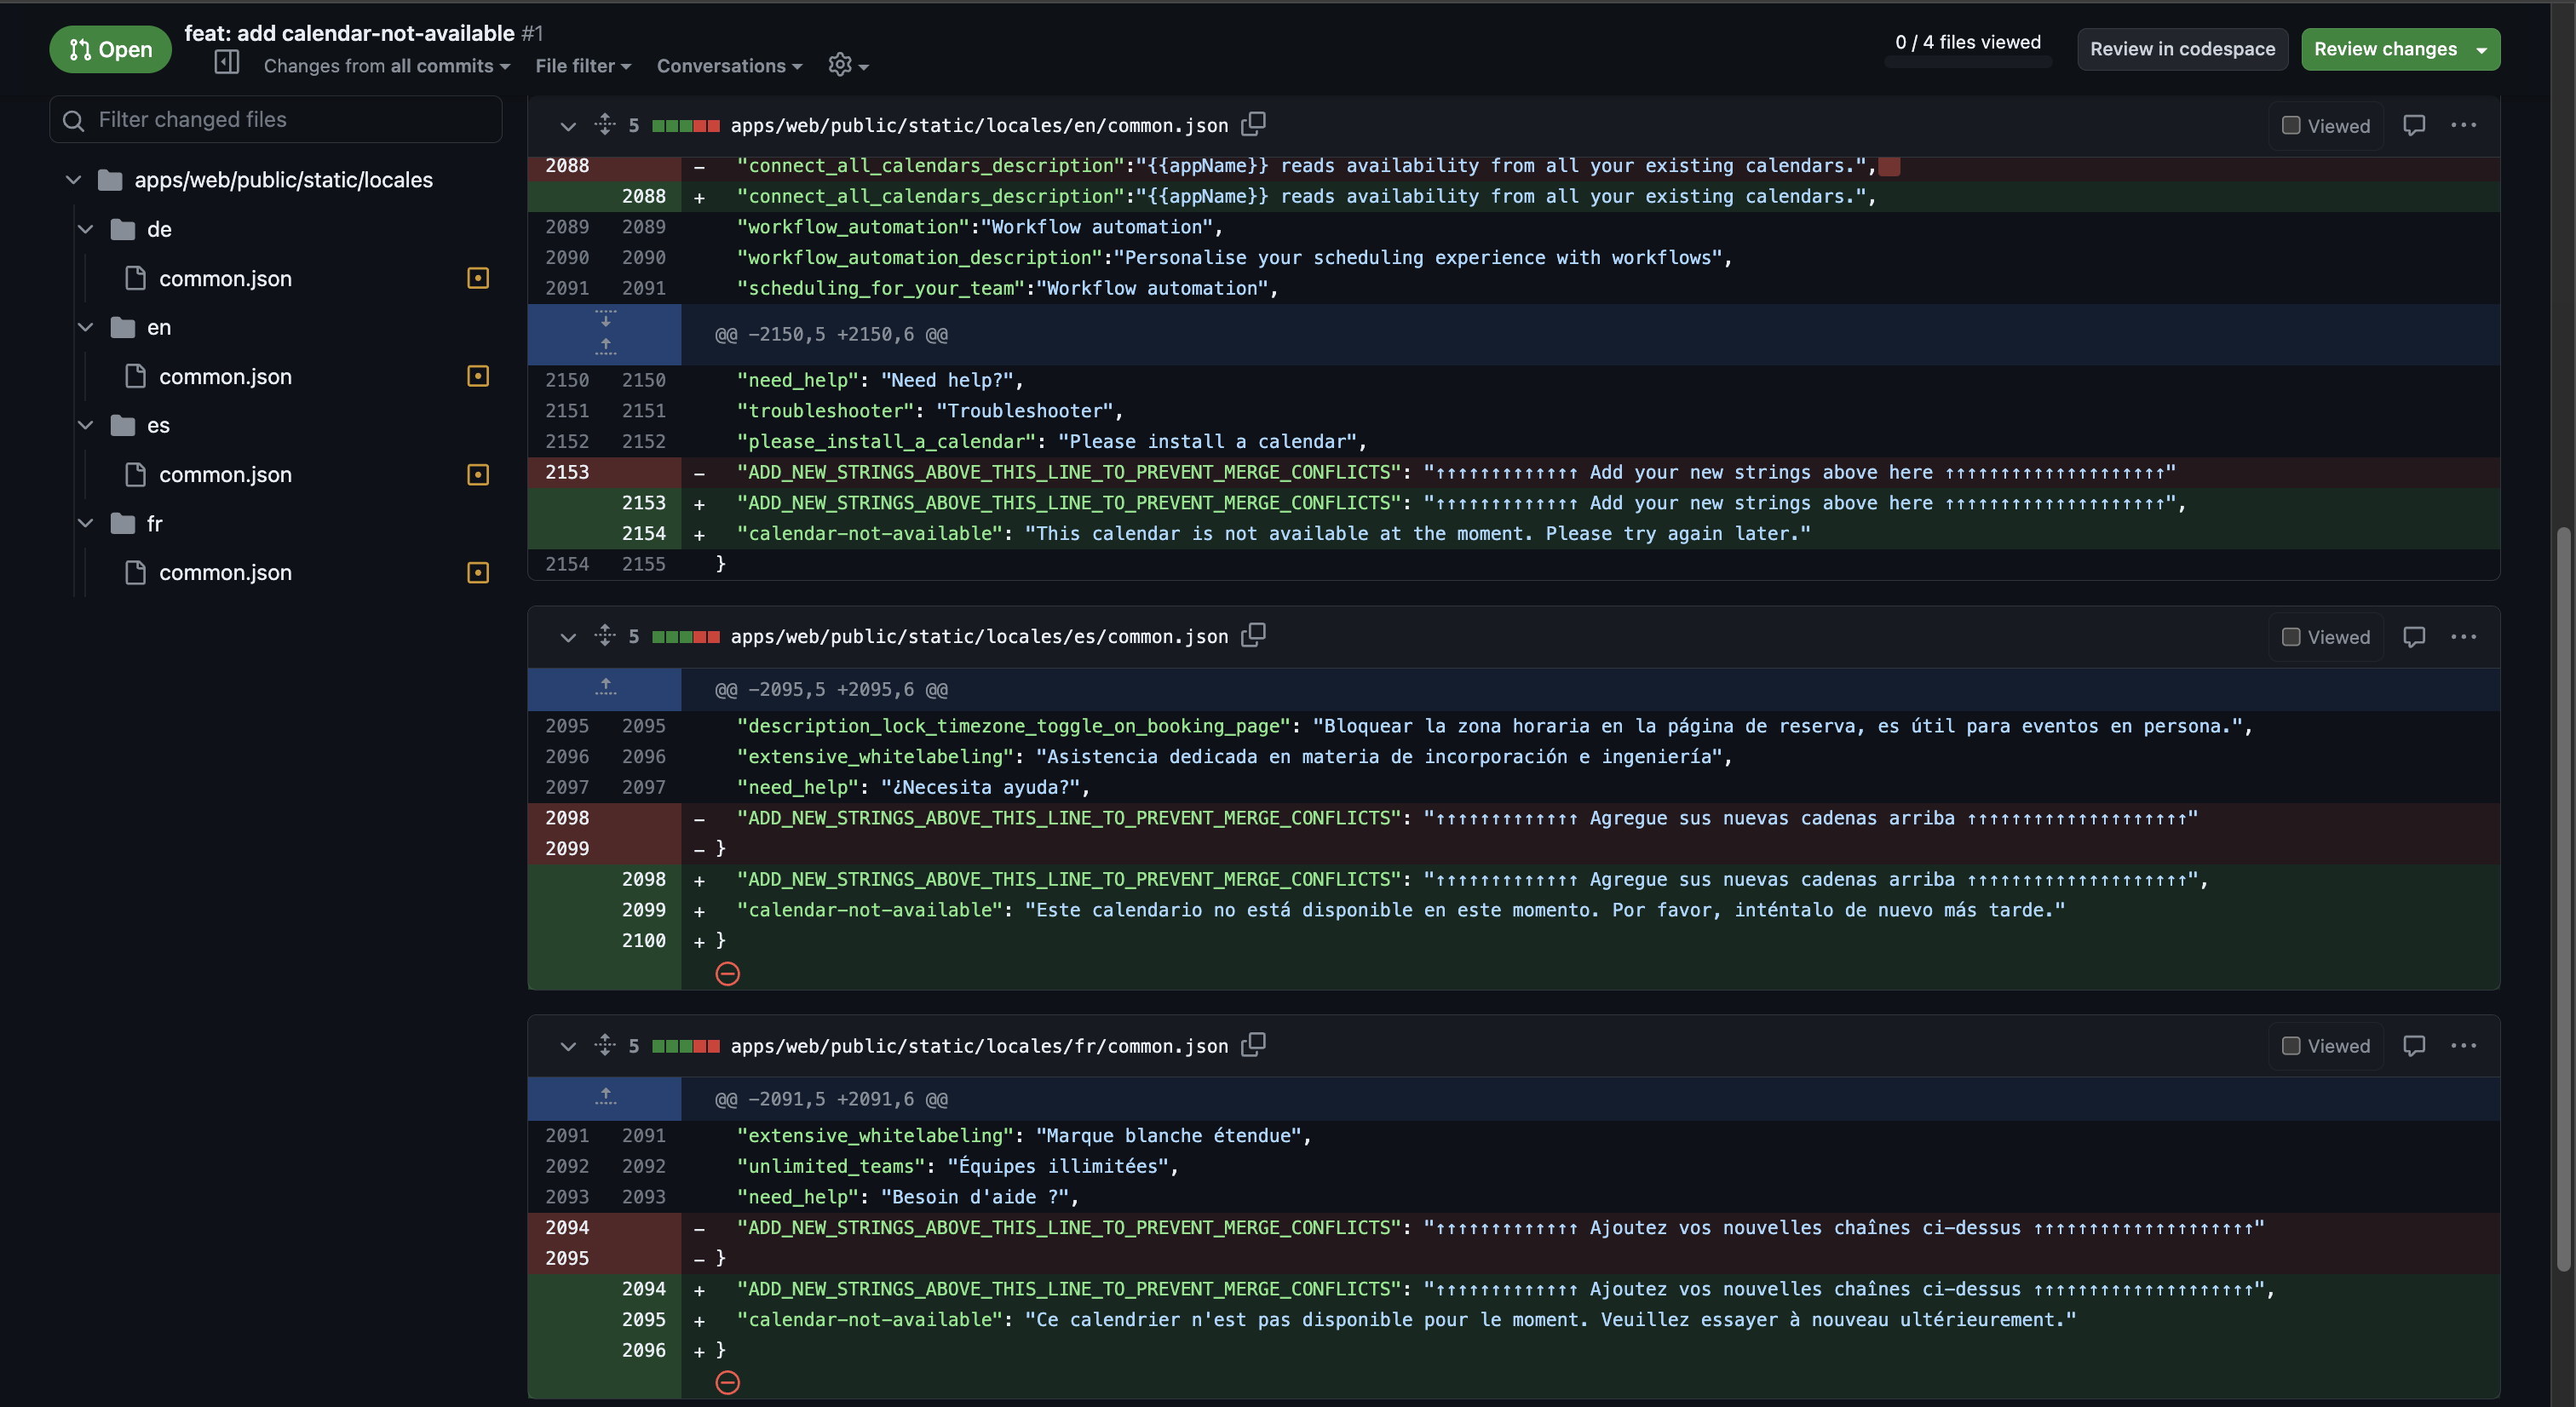Open the File filter menu

pos(583,65)
